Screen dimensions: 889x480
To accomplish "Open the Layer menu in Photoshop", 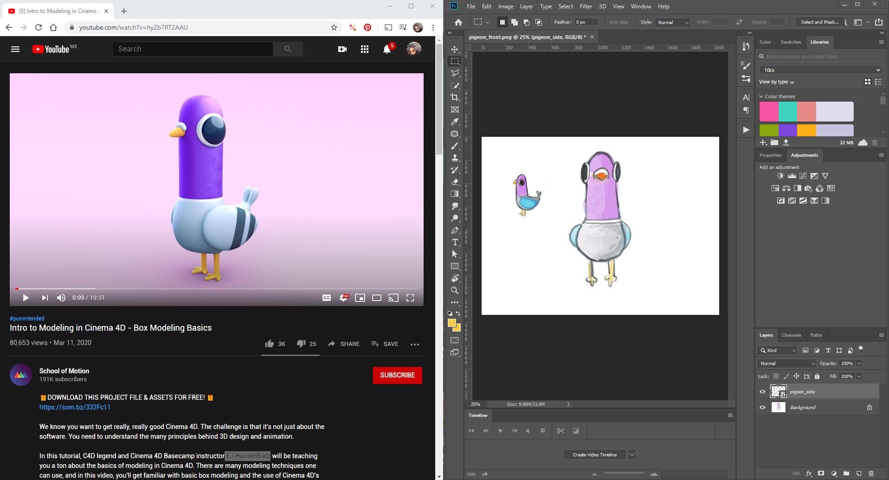I will point(526,6).
